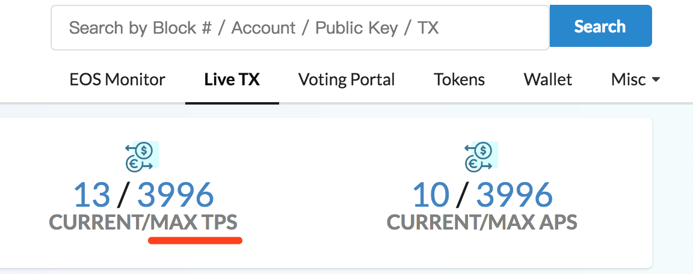Click the CURRENT/MAX APS label

482,222
